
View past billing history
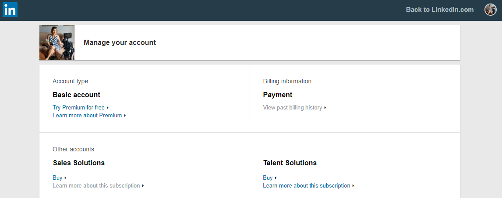[292, 108]
